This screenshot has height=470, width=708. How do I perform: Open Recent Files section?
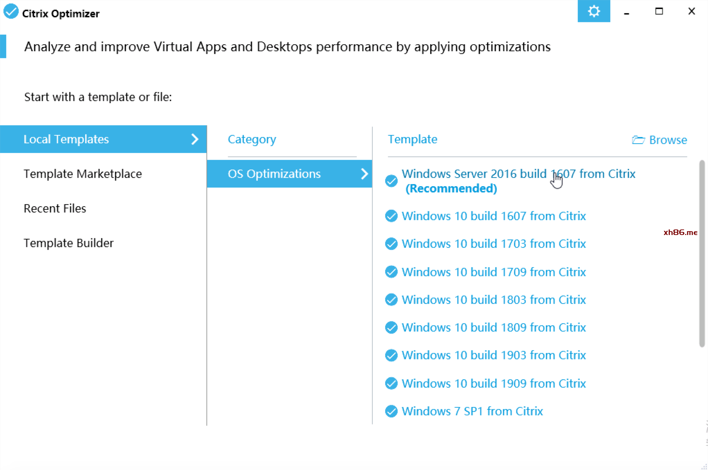55,208
